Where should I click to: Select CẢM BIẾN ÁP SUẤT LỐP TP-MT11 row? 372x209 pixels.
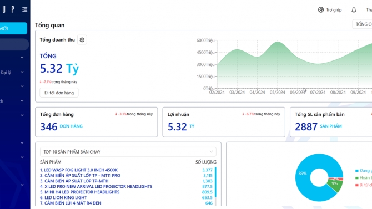click(x=74, y=181)
